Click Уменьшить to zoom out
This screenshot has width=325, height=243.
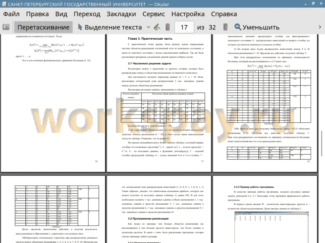pyautogui.click(x=257, y=27)
